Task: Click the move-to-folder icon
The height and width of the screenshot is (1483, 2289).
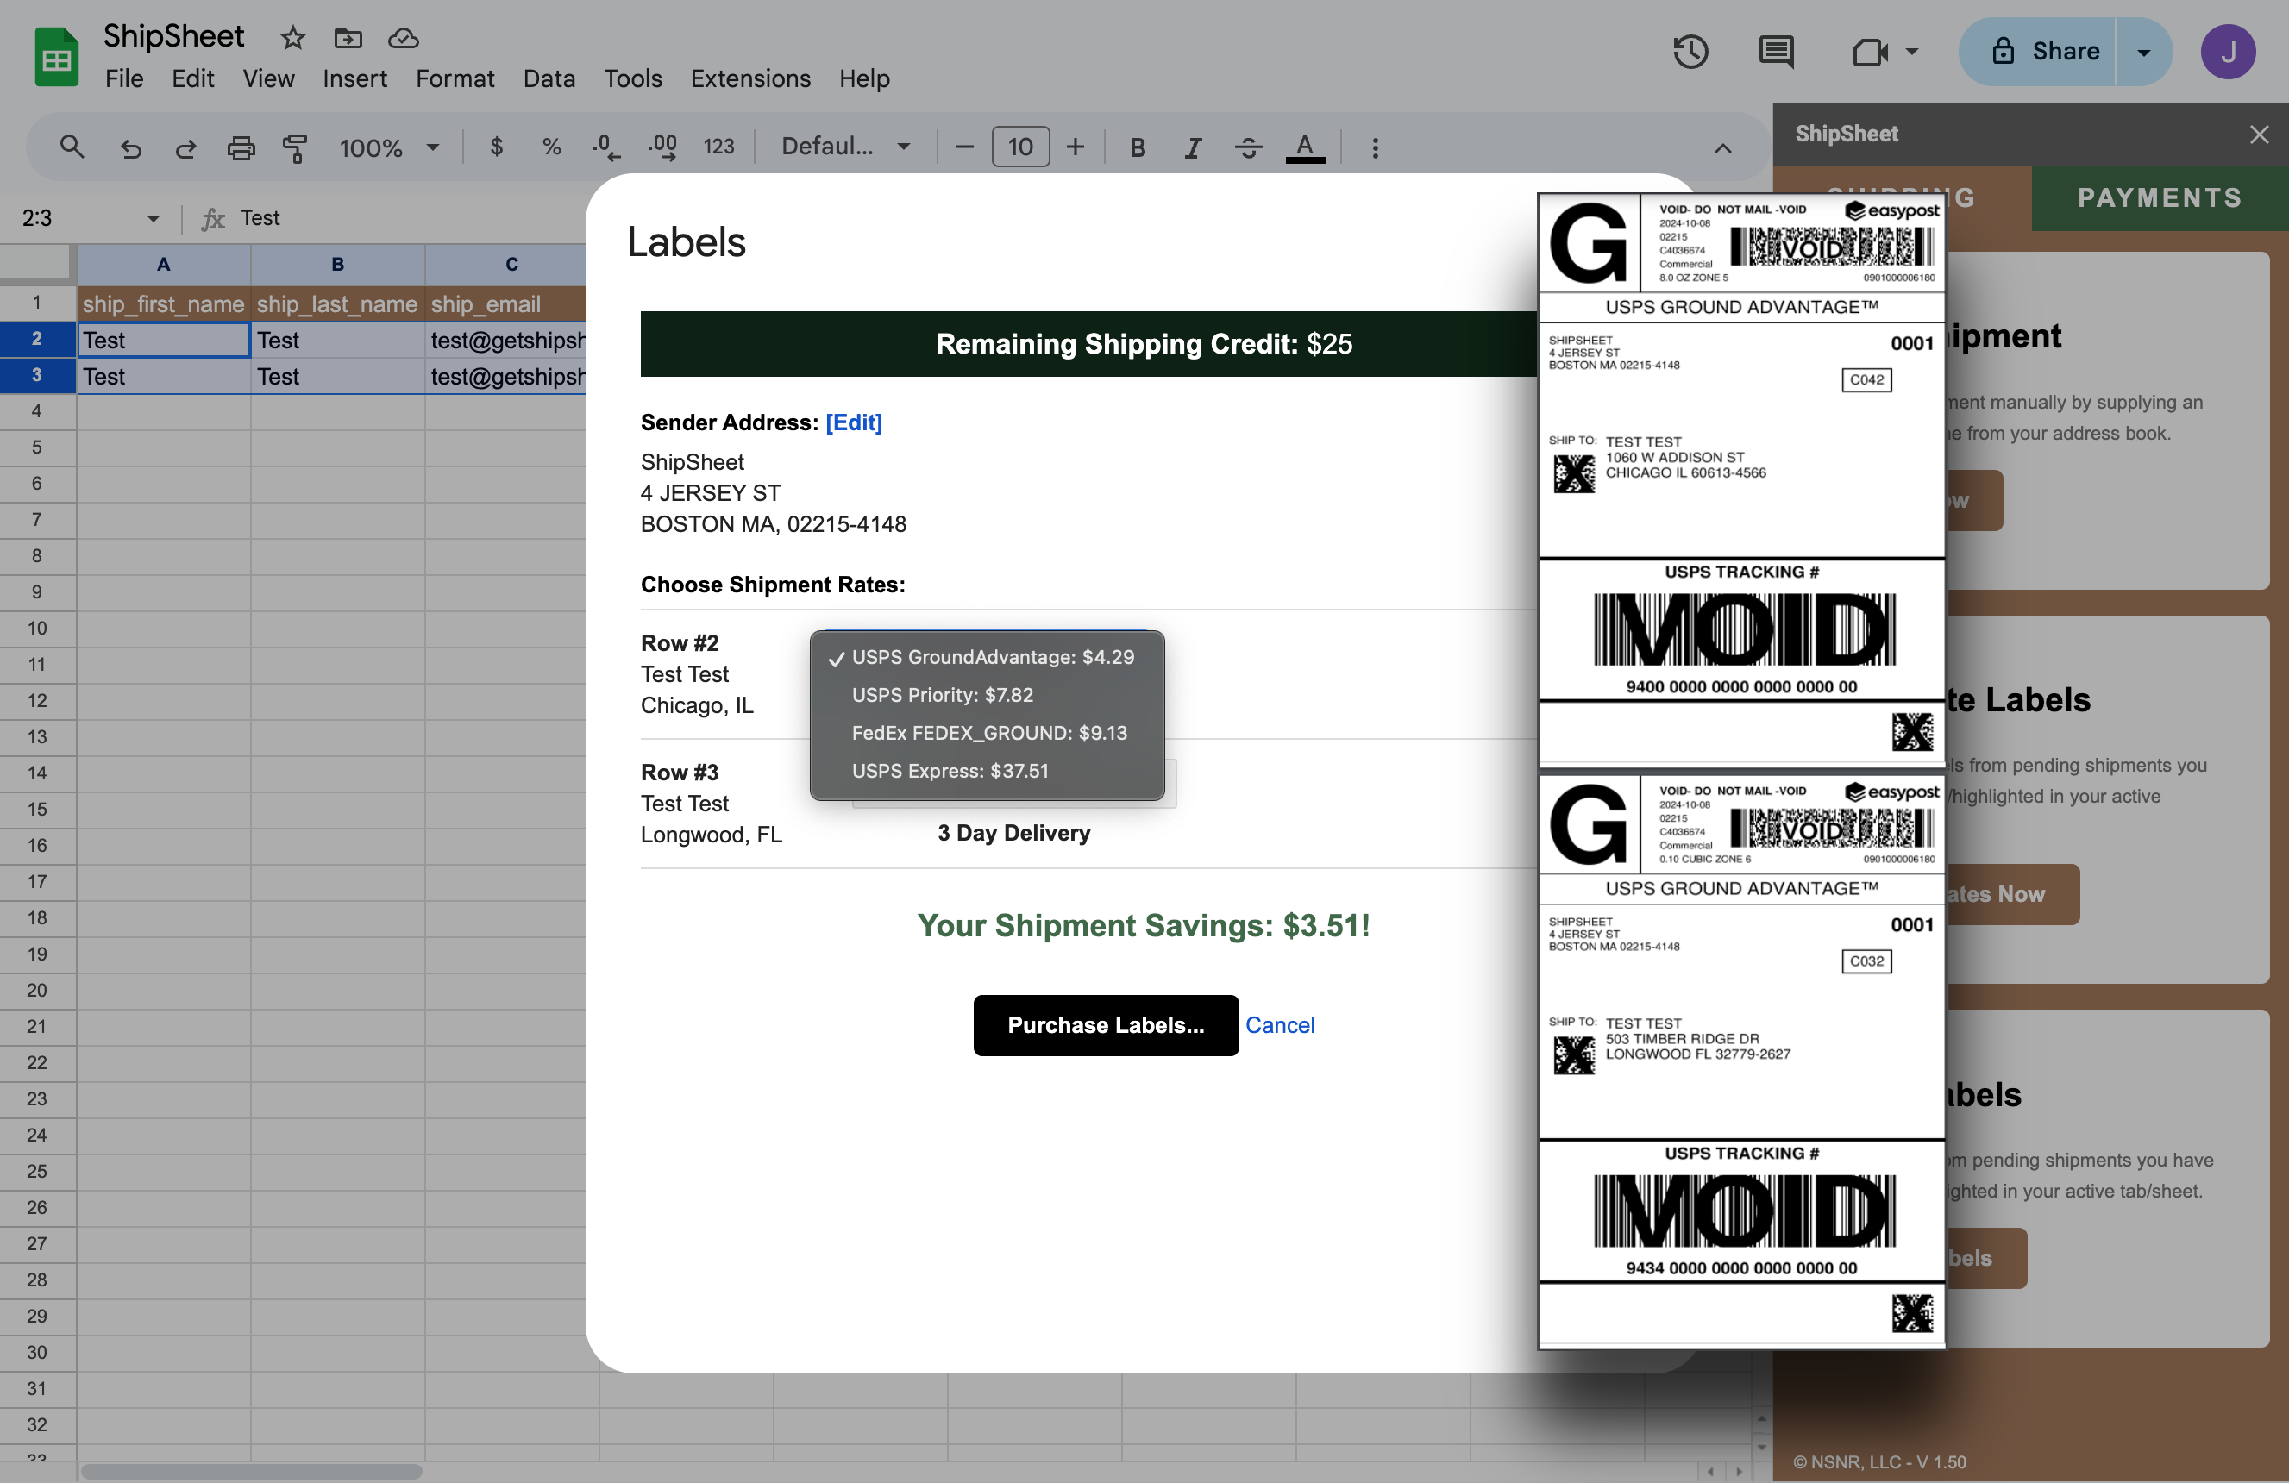Action: click(x=348, y=39)
